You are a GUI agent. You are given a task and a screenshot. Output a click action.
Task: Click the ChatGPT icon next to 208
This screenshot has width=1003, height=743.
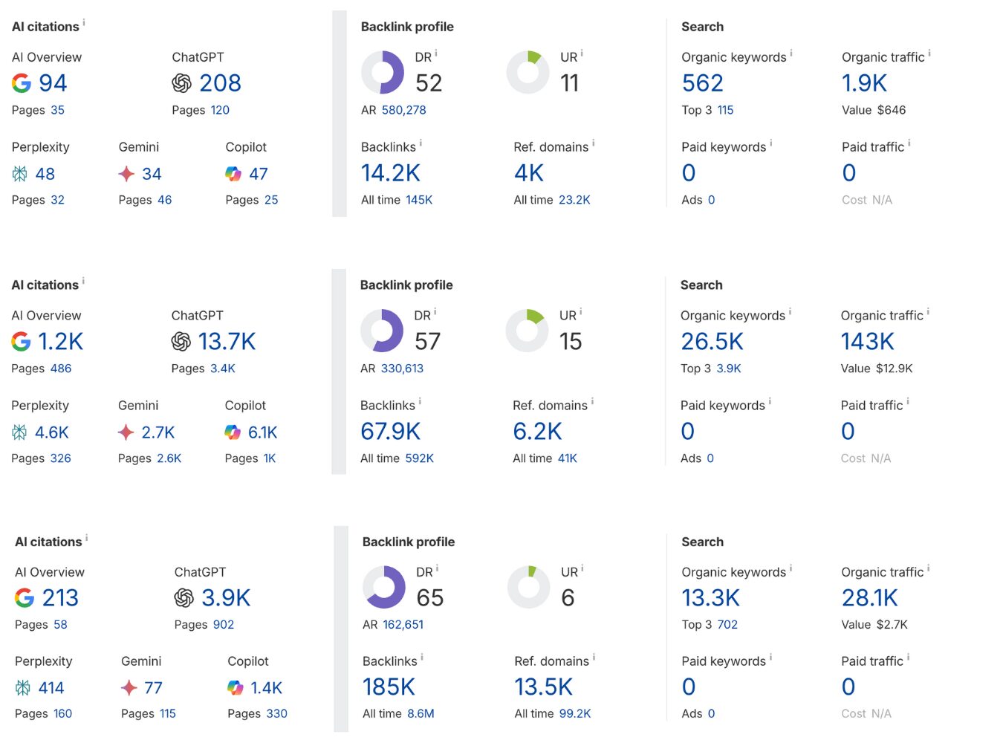(182, 83)
